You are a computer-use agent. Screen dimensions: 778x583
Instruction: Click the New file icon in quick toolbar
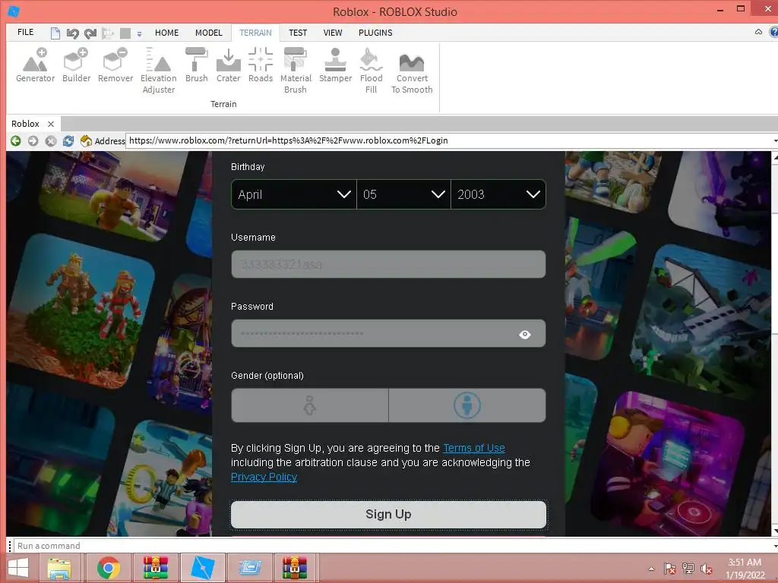click(x=55, y=33)
